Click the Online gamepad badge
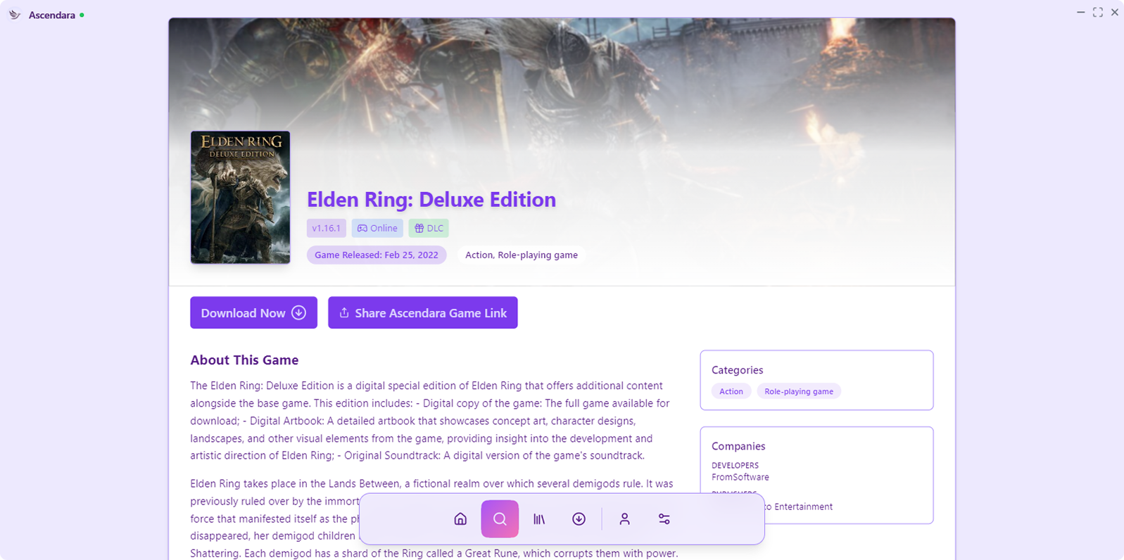 click(x=377, y=228)
